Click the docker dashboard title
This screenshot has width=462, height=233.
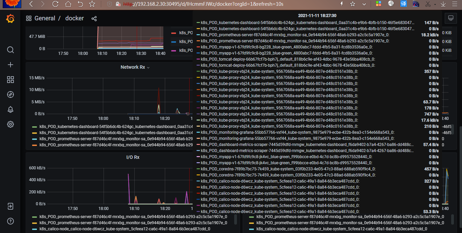(x=74, y=18)
